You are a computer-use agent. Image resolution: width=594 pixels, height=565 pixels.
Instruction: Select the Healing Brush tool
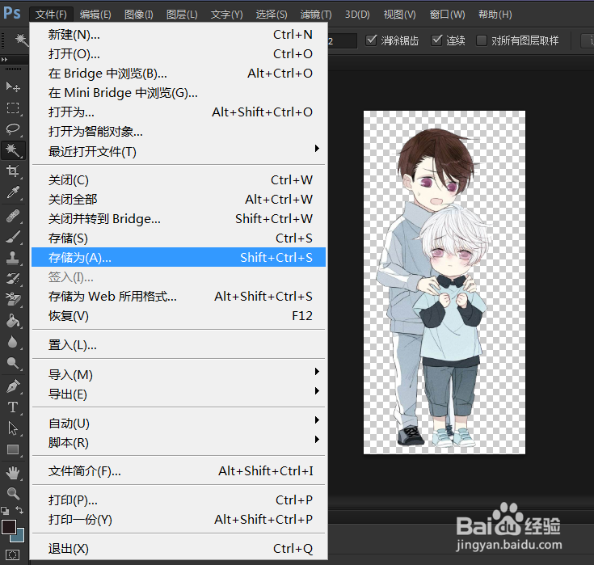point(13,216)
